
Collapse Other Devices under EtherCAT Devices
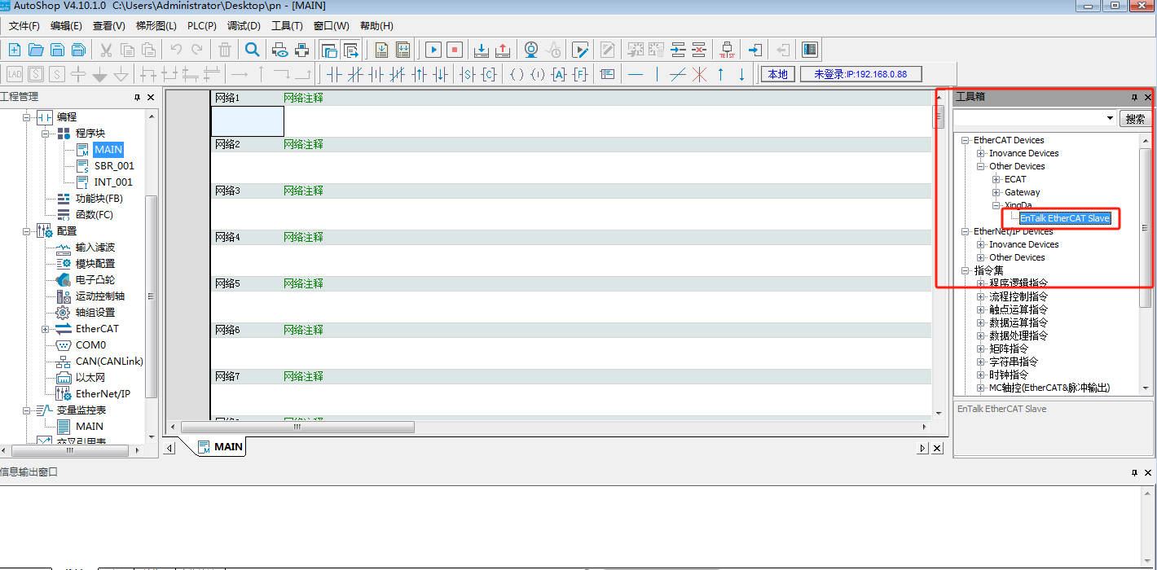(981, 166)
